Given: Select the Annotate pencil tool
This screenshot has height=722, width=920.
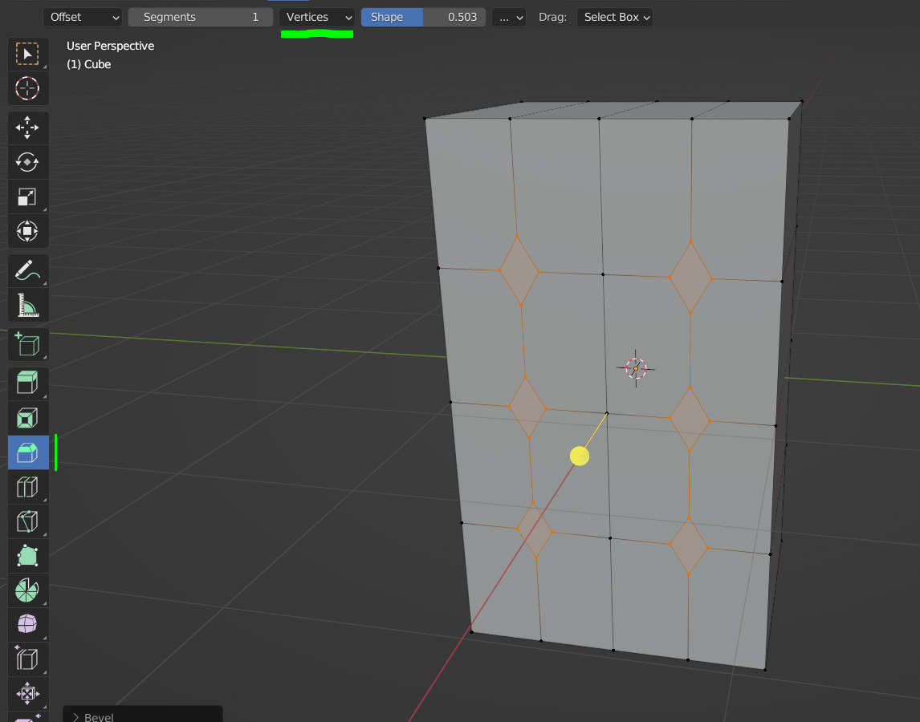Looking at the screenshot, I should coord(28,270).
